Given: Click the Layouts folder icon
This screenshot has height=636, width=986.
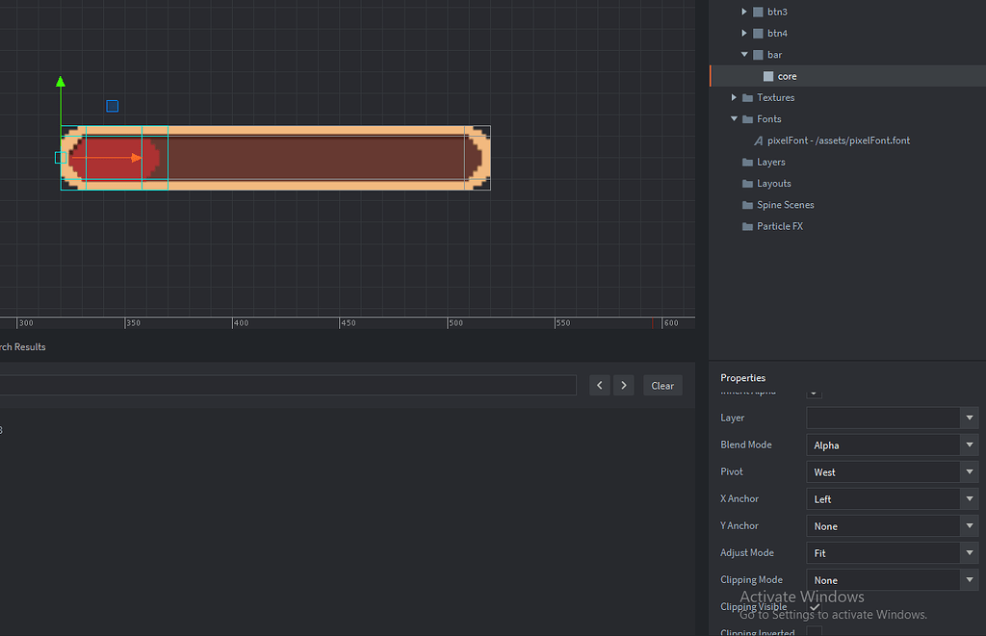Looking at the screenshot, I should coord(747,183).
